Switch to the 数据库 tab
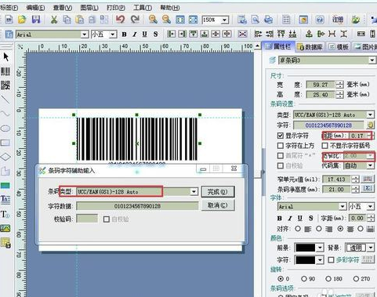This screenshot has width=377, height=297. pos(310,47)
